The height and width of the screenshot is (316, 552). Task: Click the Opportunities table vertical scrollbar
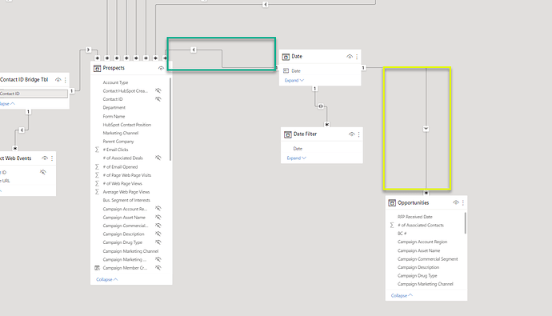tap(465, 223)
